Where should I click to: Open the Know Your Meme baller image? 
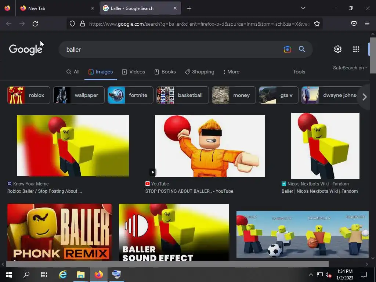tap(73, 146)
